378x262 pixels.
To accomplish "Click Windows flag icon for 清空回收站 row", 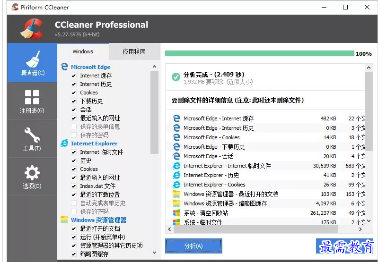I will click(x=176, y=213).
